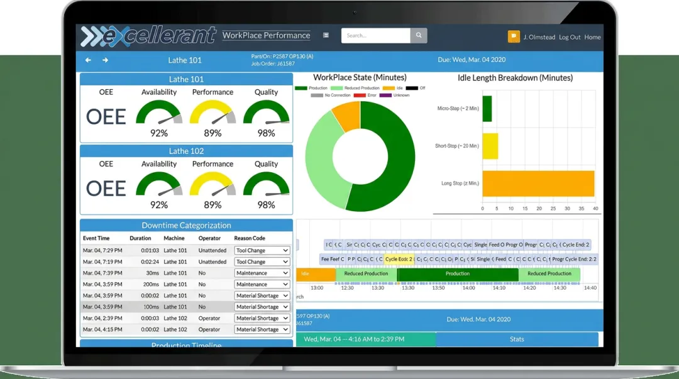Open Tool Change dropdown for 7:19 PM event

pyautogui.click(x=262, y=261)
